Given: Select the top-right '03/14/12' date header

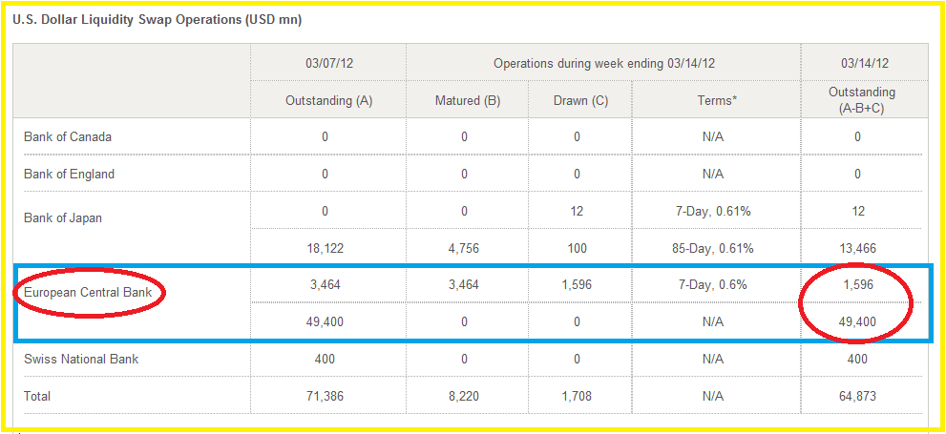Looking at the screenshot, I should tap(865, 63).
